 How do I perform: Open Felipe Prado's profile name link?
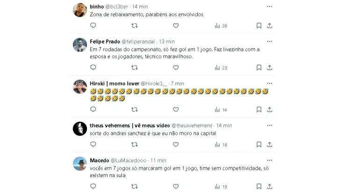pos(105,41)
